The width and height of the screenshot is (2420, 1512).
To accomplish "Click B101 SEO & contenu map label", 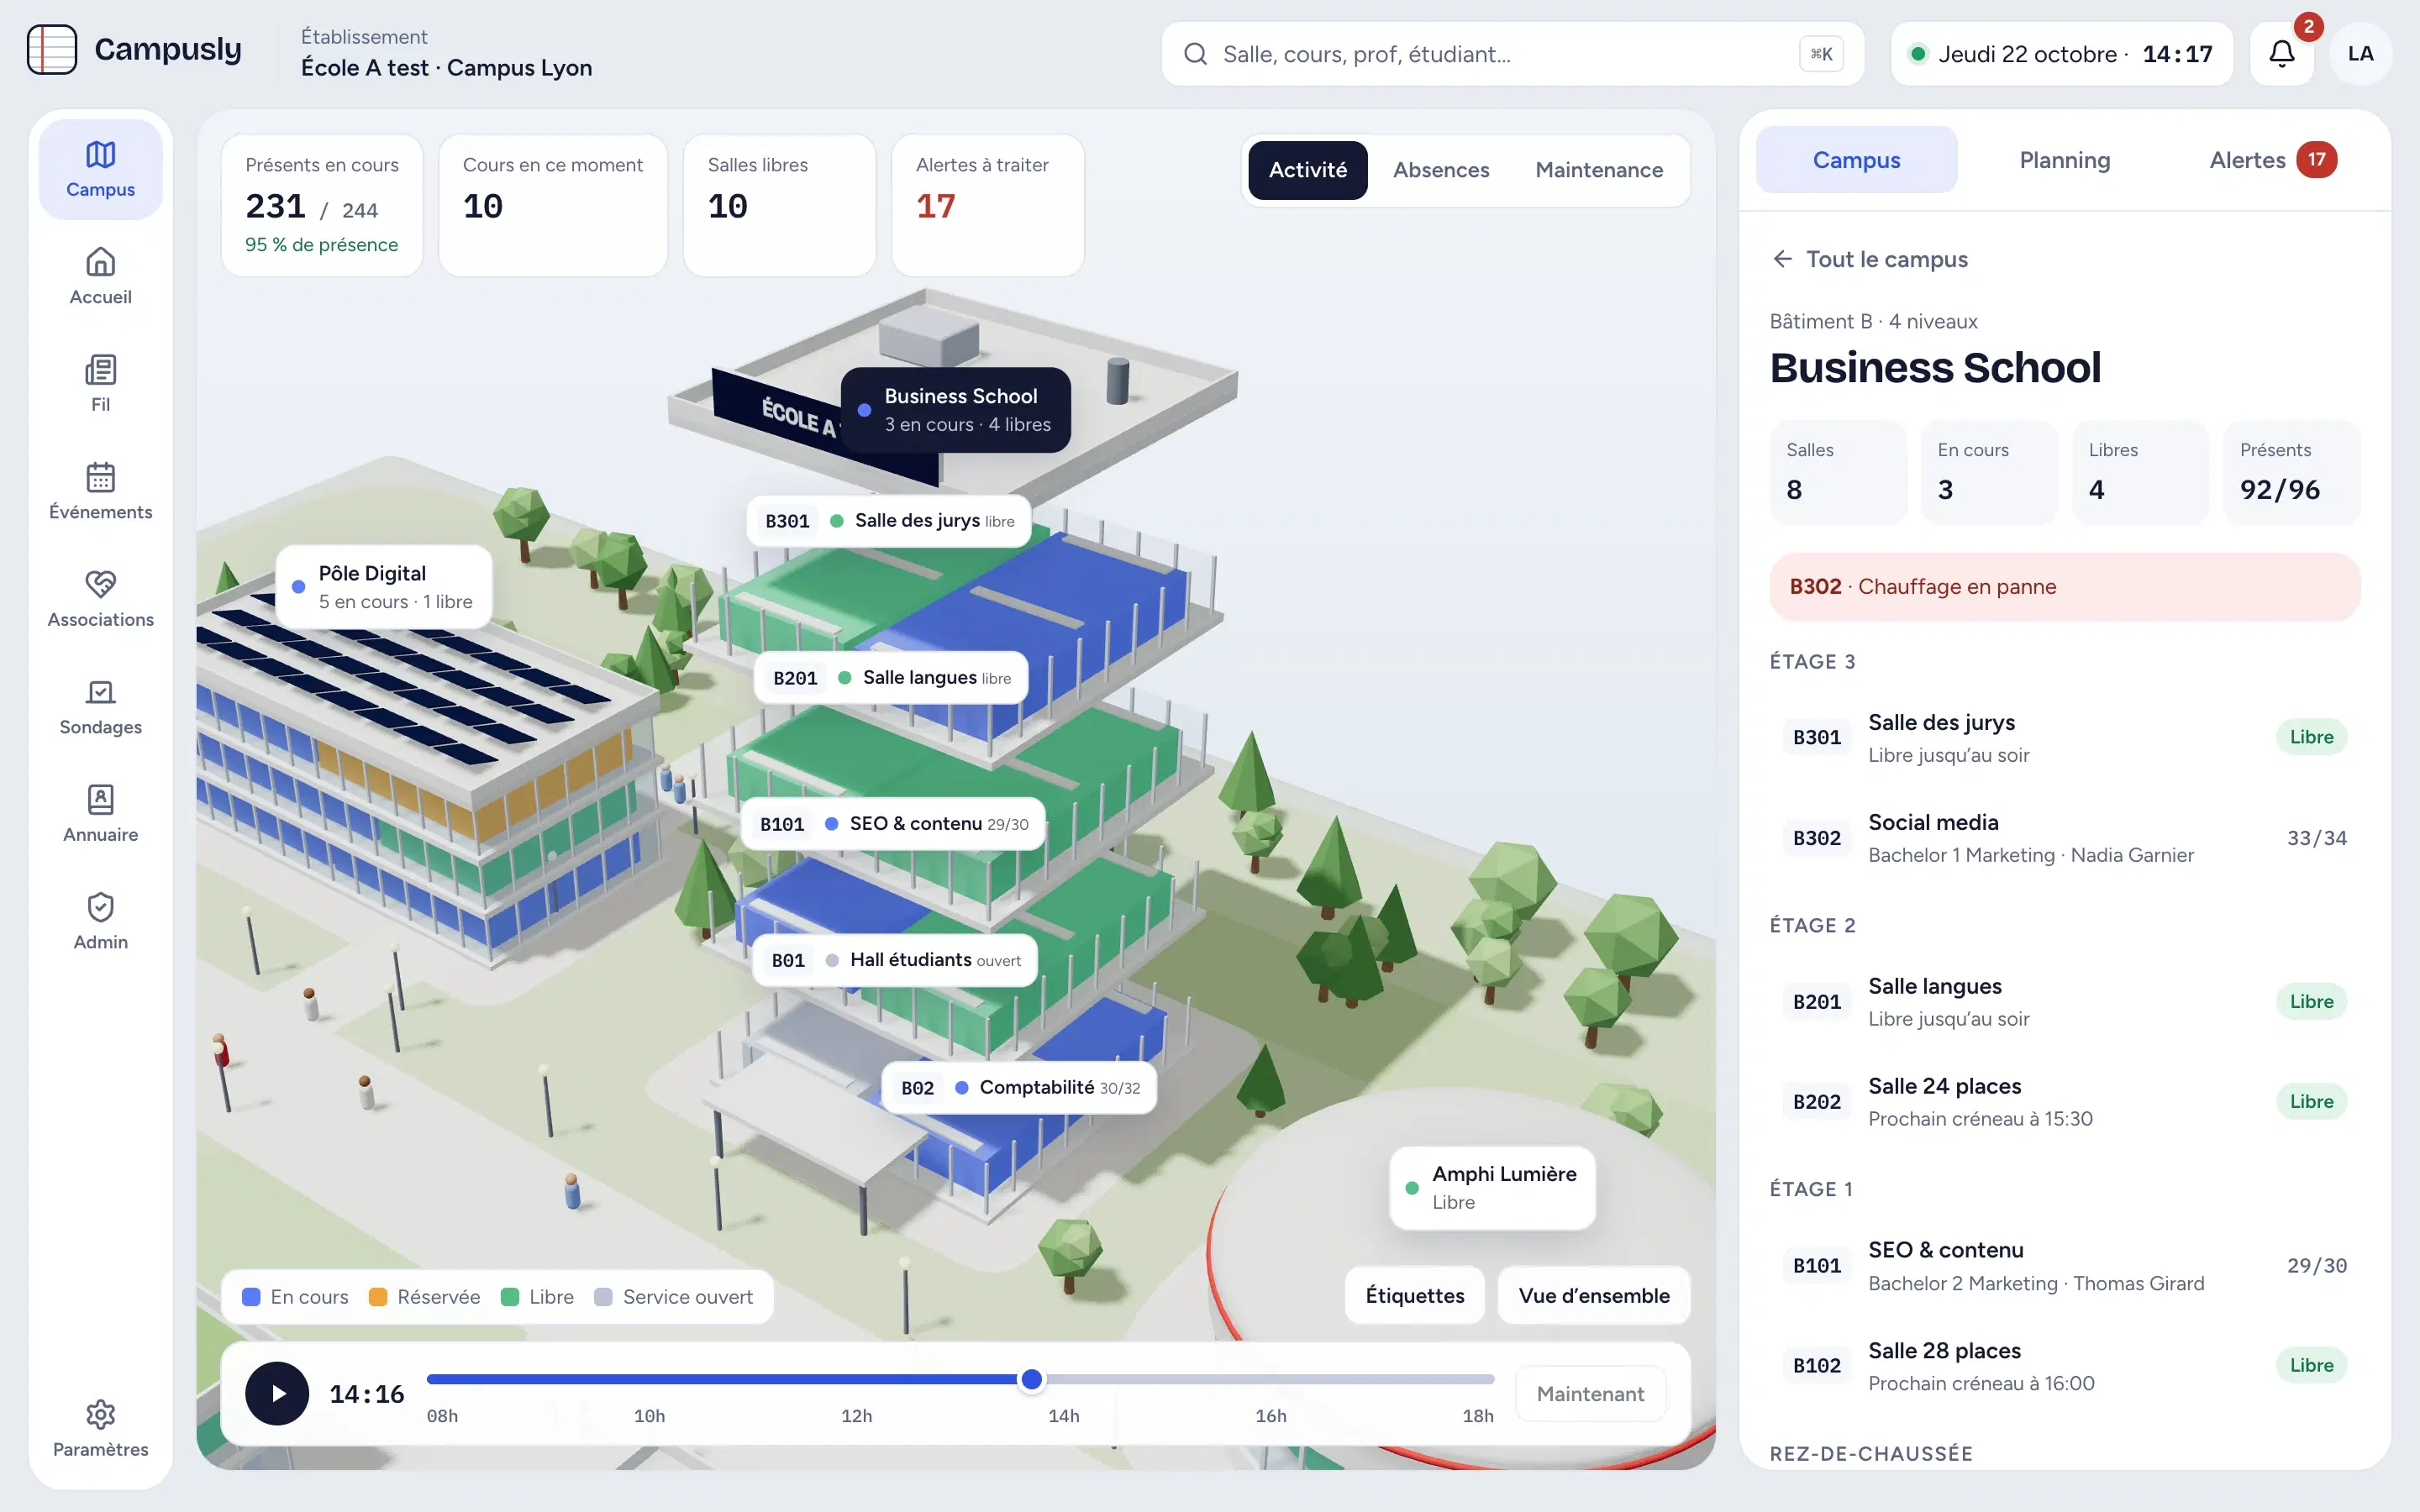I will (893, 824).
